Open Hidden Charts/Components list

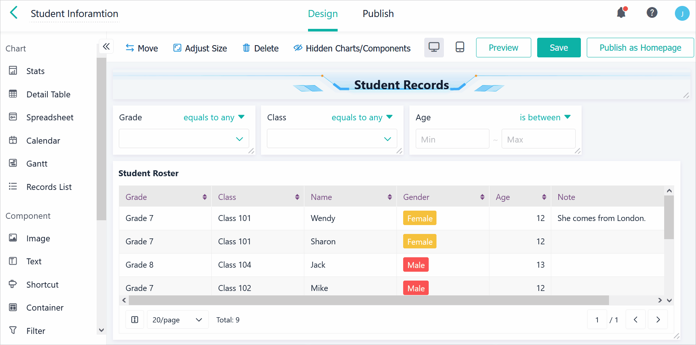click(352, 48)
